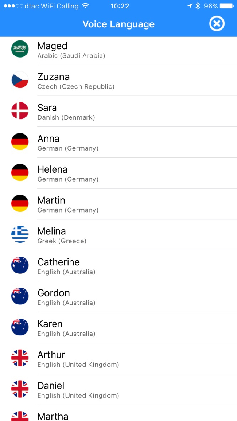Tap the Voice Language header title
This screenshot has width=237, height=421.
tap(118, 24)
